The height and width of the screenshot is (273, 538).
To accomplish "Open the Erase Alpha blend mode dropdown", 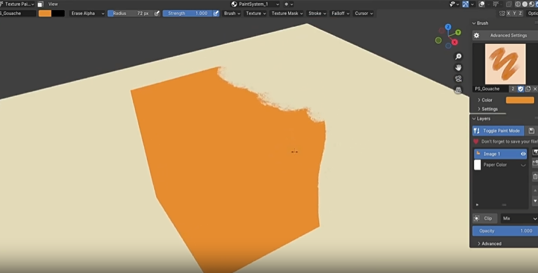I will point(87,13).
